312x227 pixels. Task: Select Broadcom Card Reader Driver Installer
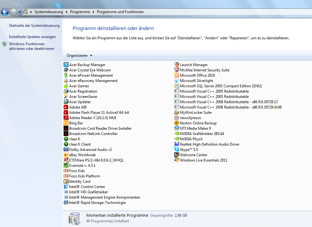[98, 128]
